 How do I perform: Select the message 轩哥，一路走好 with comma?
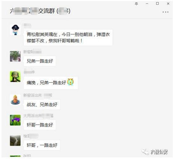[x=42, y=145]
